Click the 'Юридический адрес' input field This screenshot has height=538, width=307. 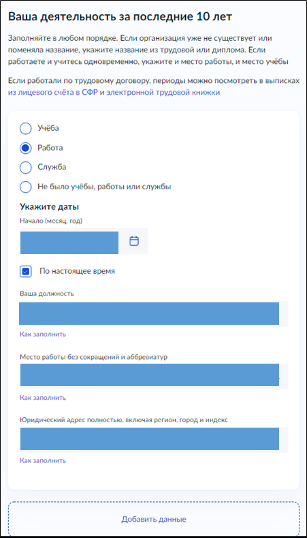pos(153,440)
